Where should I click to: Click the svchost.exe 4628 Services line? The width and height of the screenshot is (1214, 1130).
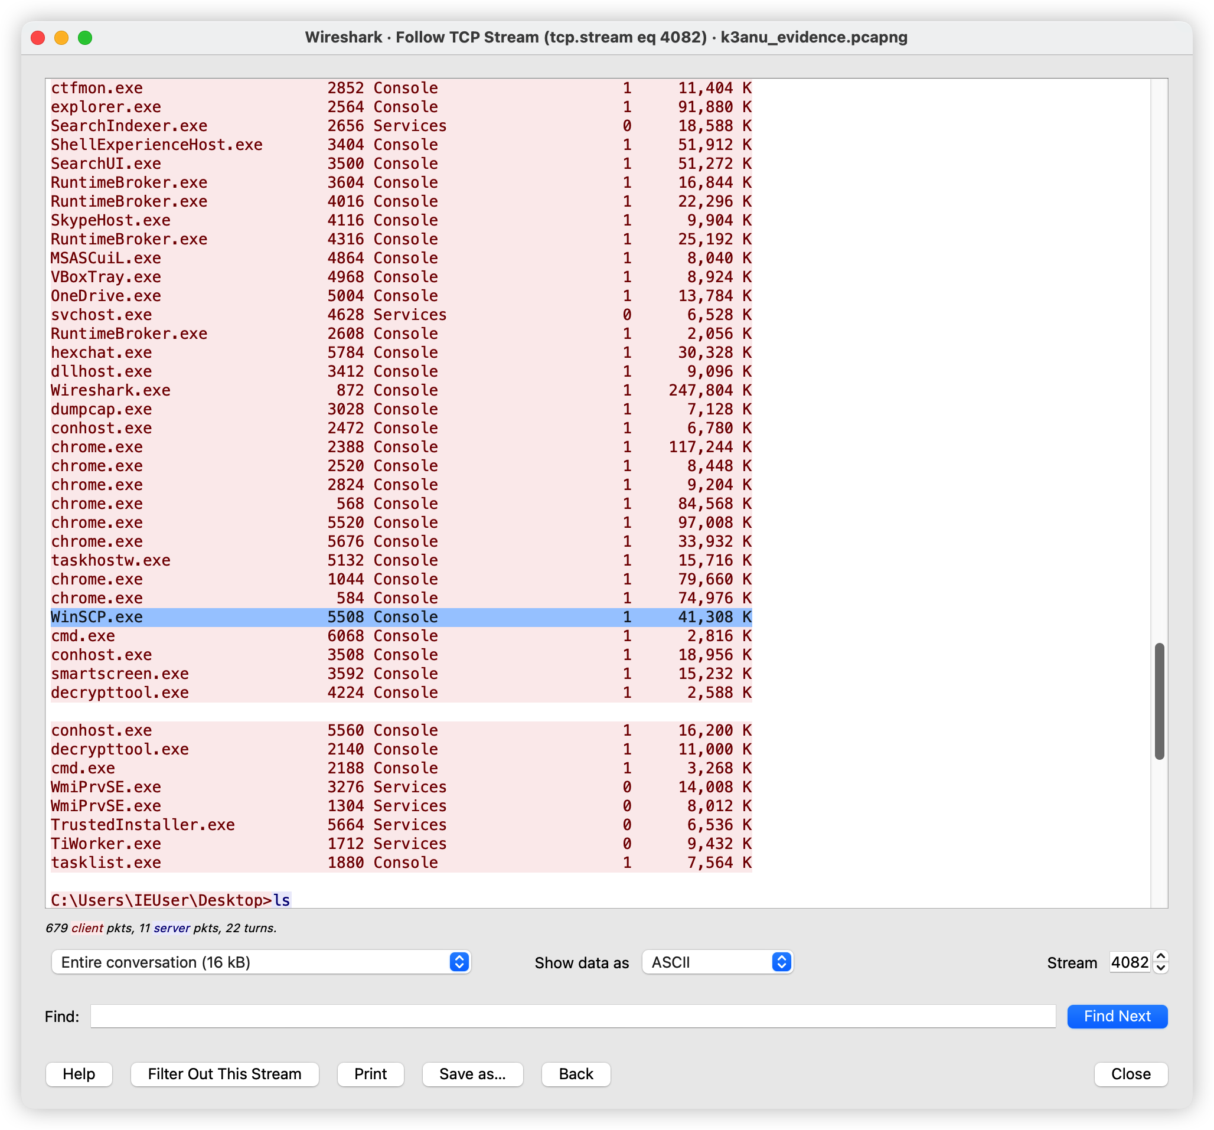(x=401, y=315)
